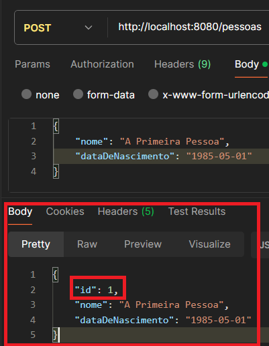Click opening brace on request line 1
The width and height of the screenshot is (269, 346).
pyautogui.click(x=56, y=126)
